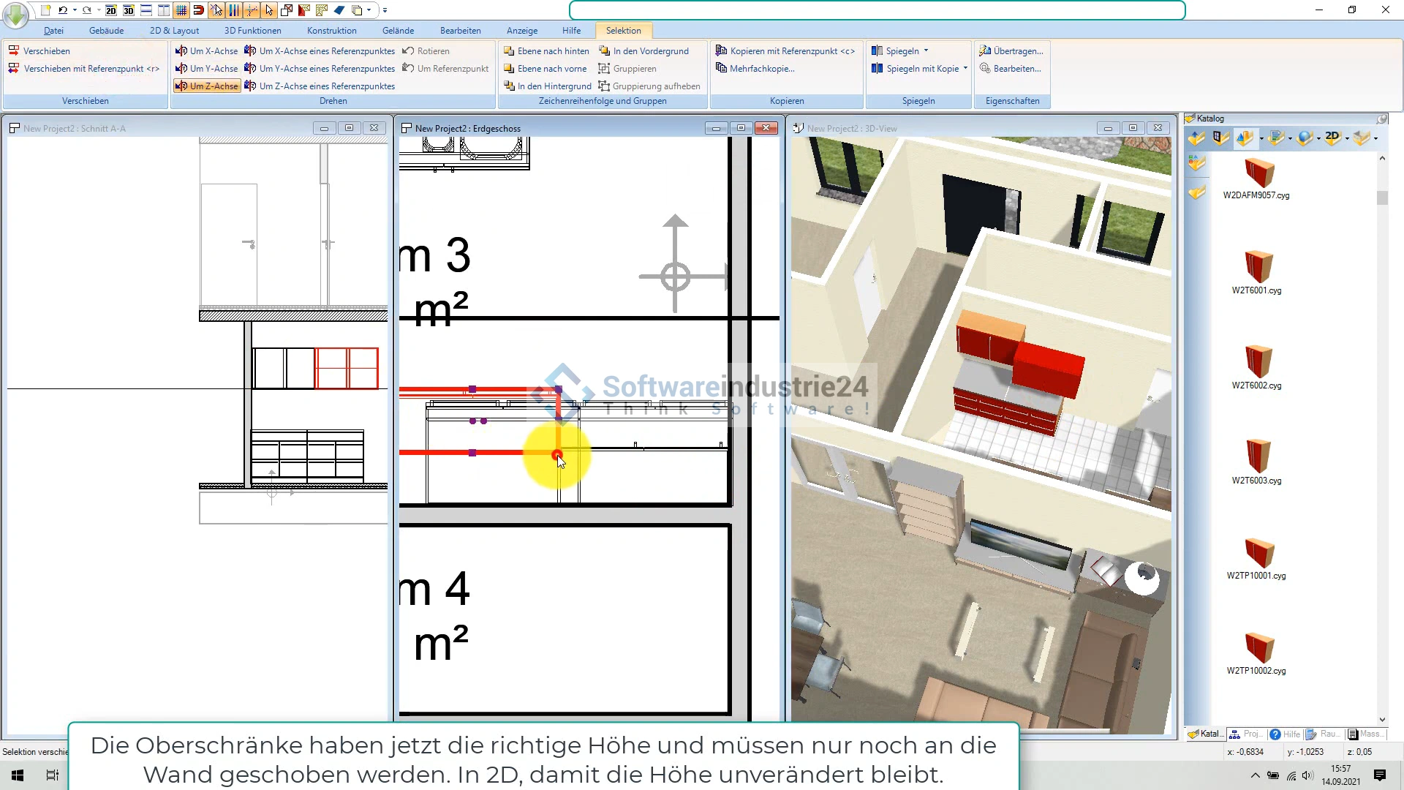Image resolution: width=1404 pixels, height=790 pixels.
Task: Click the Um Z-Achse rotate button
Action: [x=207, y=86]
